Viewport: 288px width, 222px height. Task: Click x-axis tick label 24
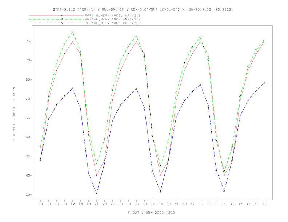click(104, 204)
